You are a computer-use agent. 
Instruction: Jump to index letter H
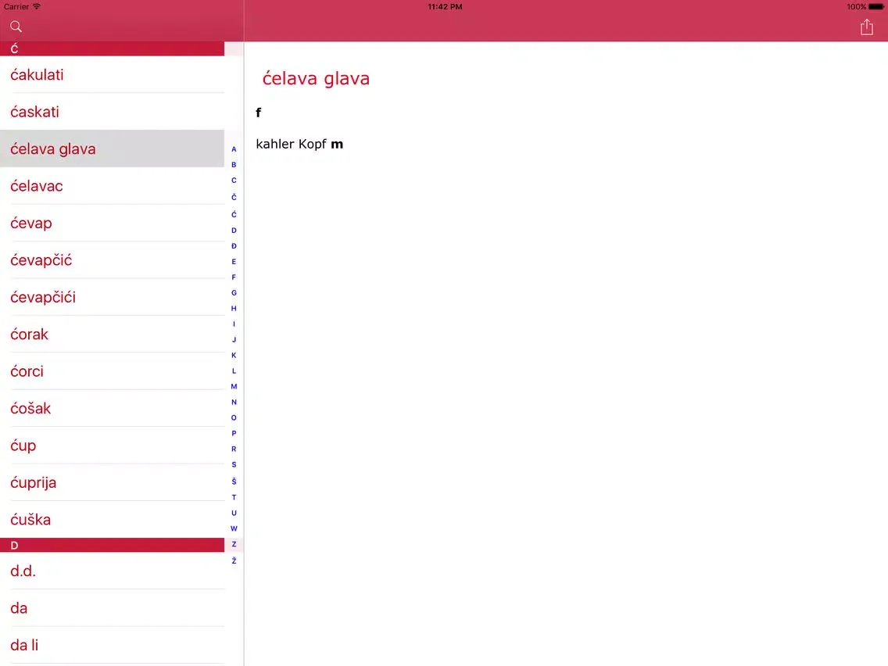234,309
